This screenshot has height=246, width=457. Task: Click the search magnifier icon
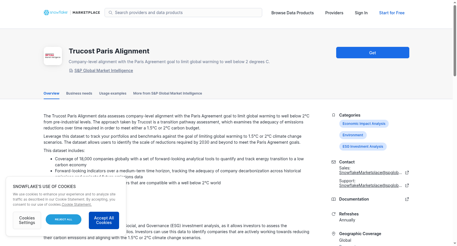tap(111, 13)
